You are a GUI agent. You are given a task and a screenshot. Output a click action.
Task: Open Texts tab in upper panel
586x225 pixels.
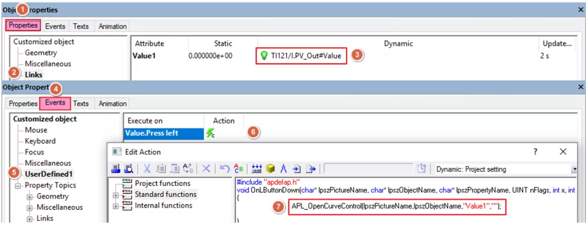tap(81, 26)
